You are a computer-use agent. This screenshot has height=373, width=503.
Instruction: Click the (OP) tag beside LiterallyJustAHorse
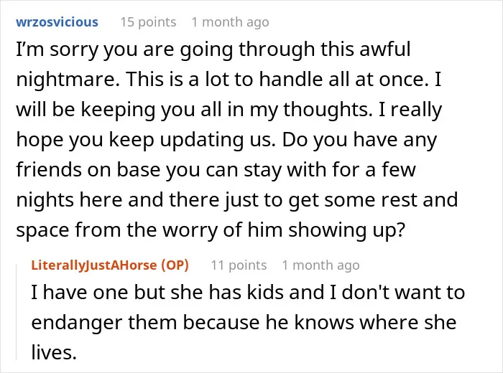pyautogui.click(x=175, y=265)
